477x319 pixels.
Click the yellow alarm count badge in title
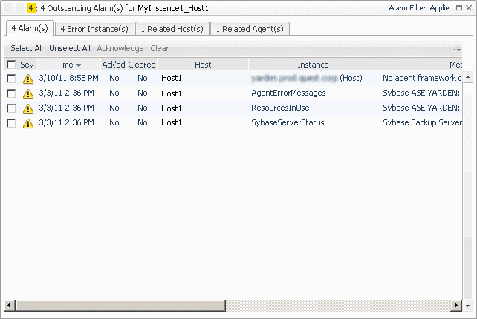[29, 8]
